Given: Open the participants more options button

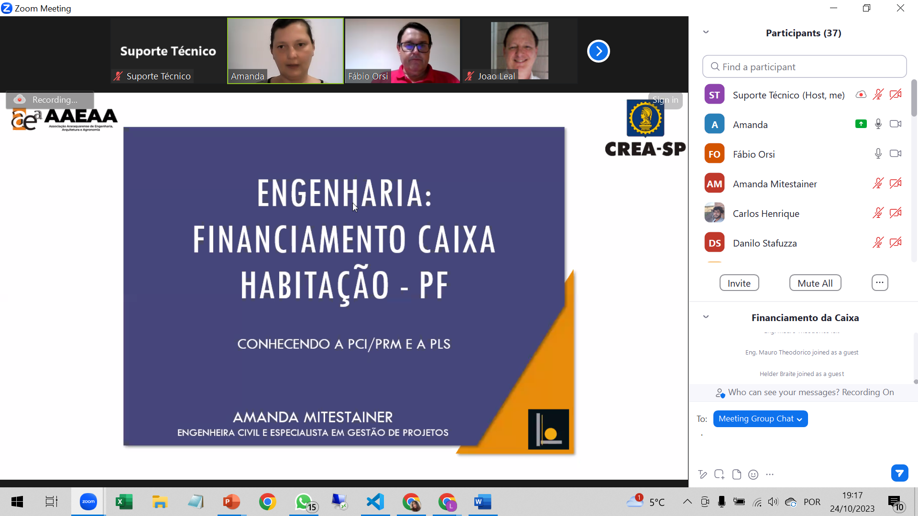Looking at the screenshot, I should point(880,283).
